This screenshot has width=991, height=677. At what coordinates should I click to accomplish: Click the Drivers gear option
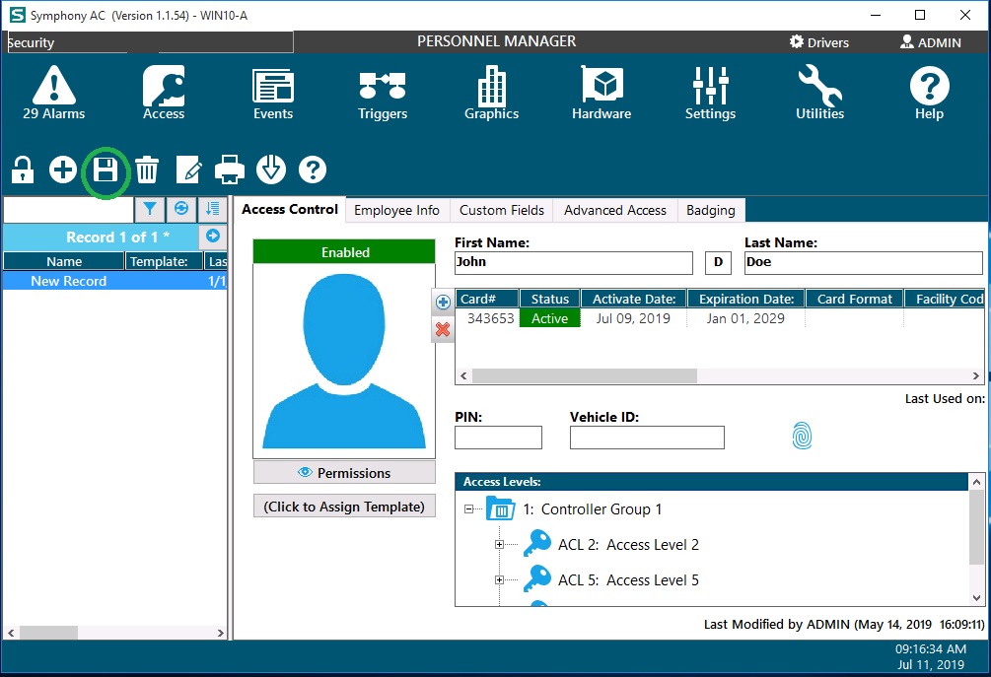click(819, 42)
